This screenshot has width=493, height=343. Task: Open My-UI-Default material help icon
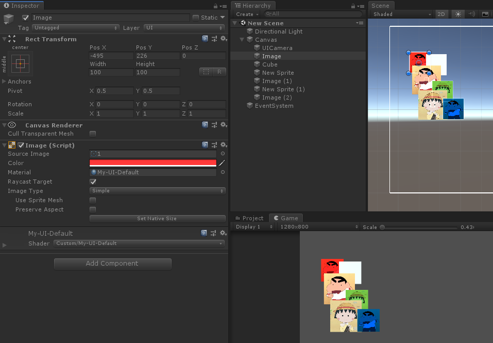[x=203, y=233]
